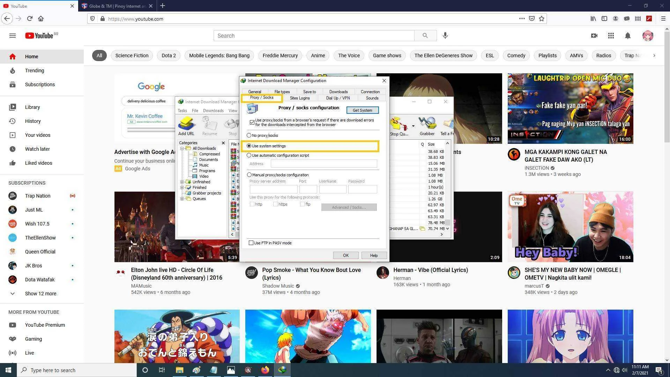Expand Unfinished category in IDM tree
Viewport: 670px width, 377px height.
point(182,182)
